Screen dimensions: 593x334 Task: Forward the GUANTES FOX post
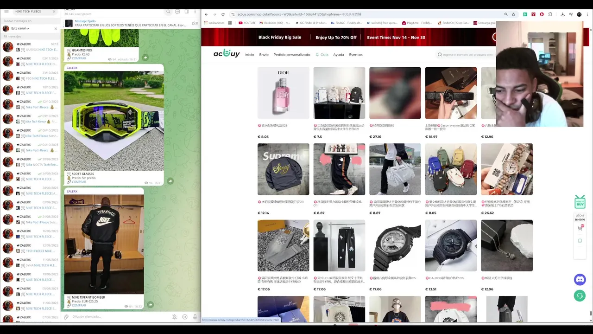[x=145, y=58]
